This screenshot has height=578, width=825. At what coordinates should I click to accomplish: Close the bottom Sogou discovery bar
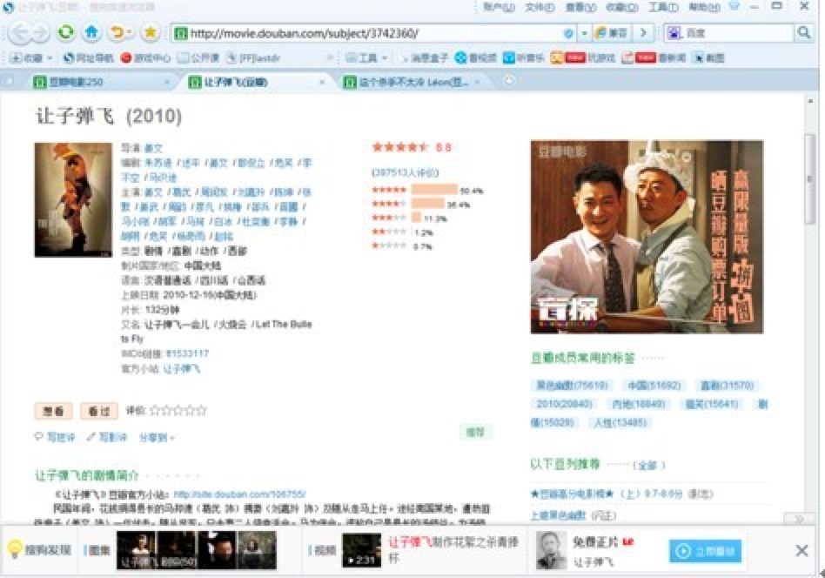point(802,551)
